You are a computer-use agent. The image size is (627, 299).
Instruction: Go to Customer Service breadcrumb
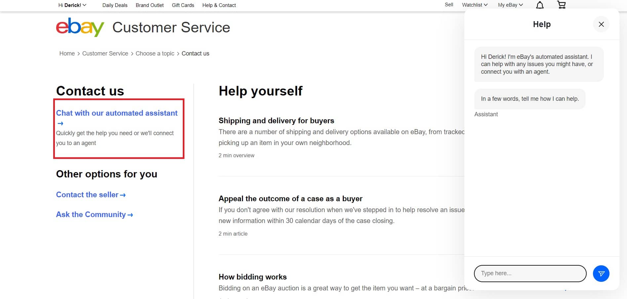(x=105, y=54)
